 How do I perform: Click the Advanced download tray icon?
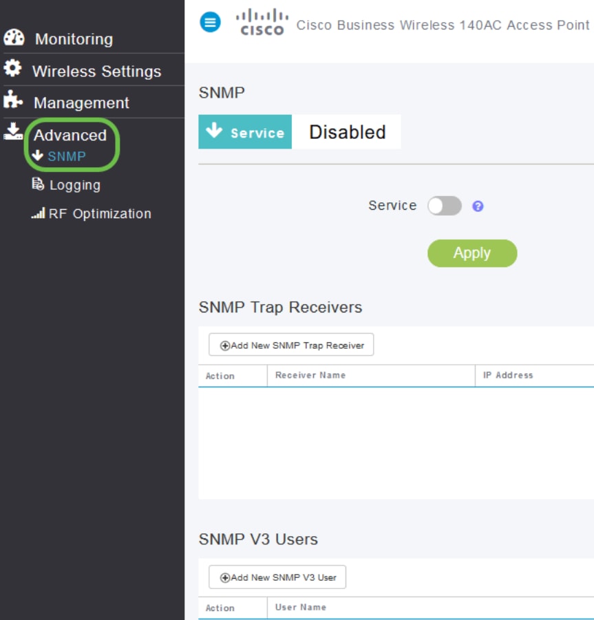pyautogui.click(x=13, y=131)
